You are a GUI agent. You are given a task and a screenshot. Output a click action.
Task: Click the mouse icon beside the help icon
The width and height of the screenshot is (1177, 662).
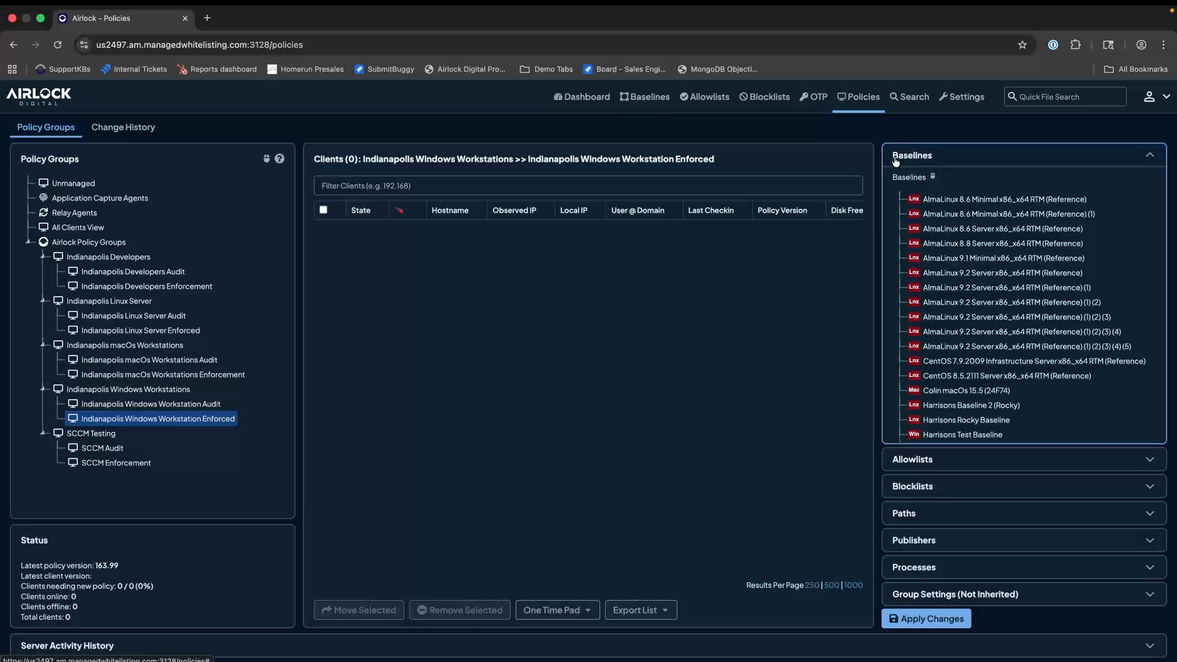click(267, 159)
